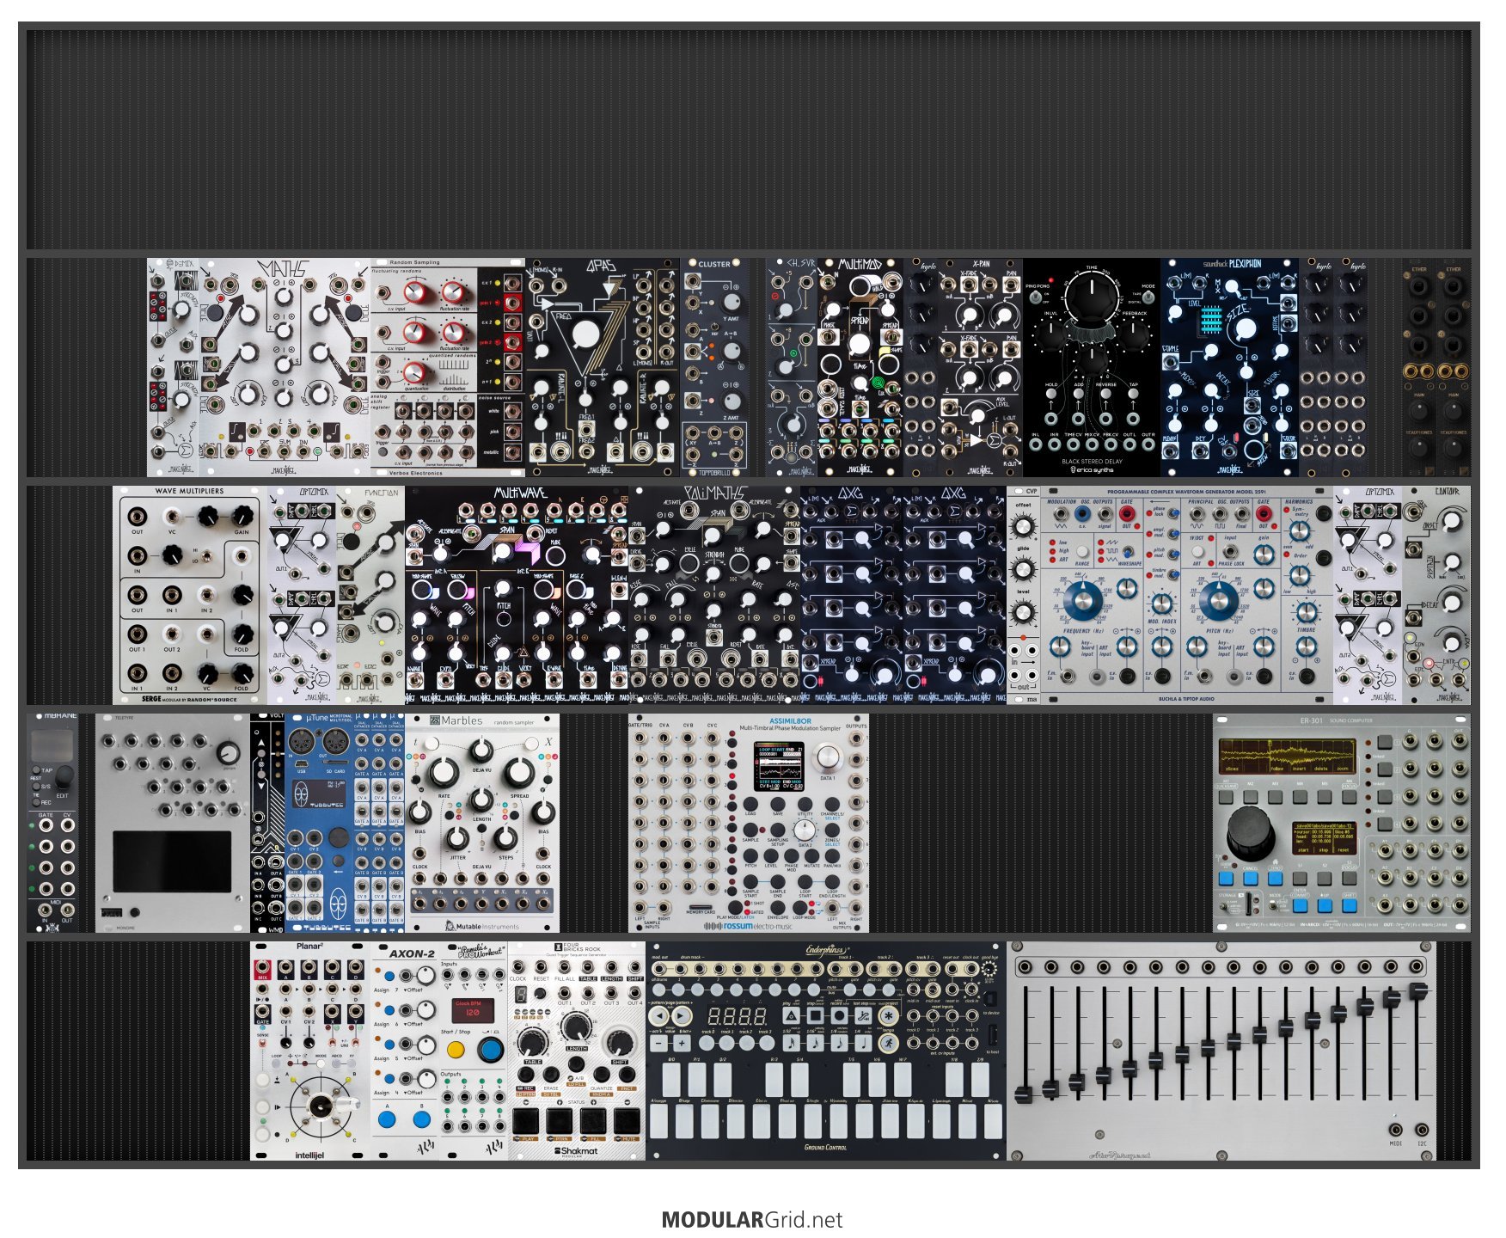Tap the tempo running-man button on Ground Control
This screenshot has width=1506, height=1238.
pos(889,1042)
